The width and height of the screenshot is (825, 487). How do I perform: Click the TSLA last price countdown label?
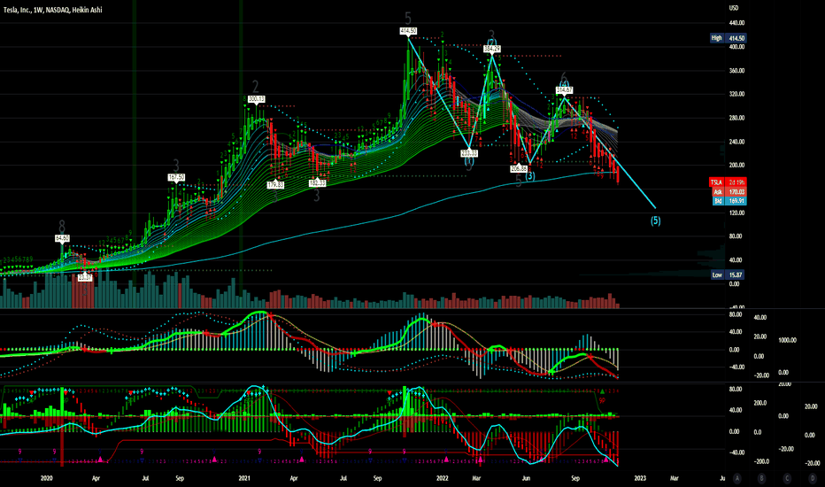pyautogui.click(x=728, y=182)
